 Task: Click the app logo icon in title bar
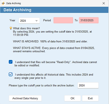click(3, 3)
